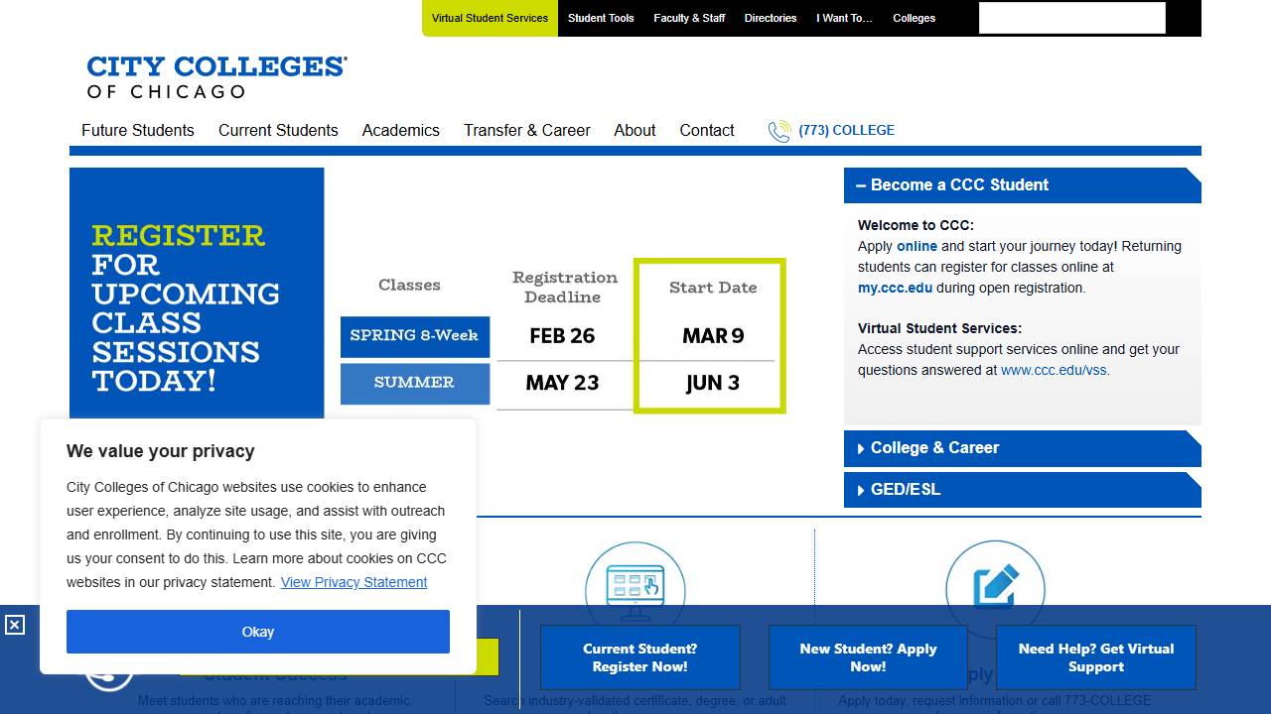Image resolution: width=1271 pixels, height=714 pixels.
Task: Open the I Want To… menu
Action: (844, 18)
